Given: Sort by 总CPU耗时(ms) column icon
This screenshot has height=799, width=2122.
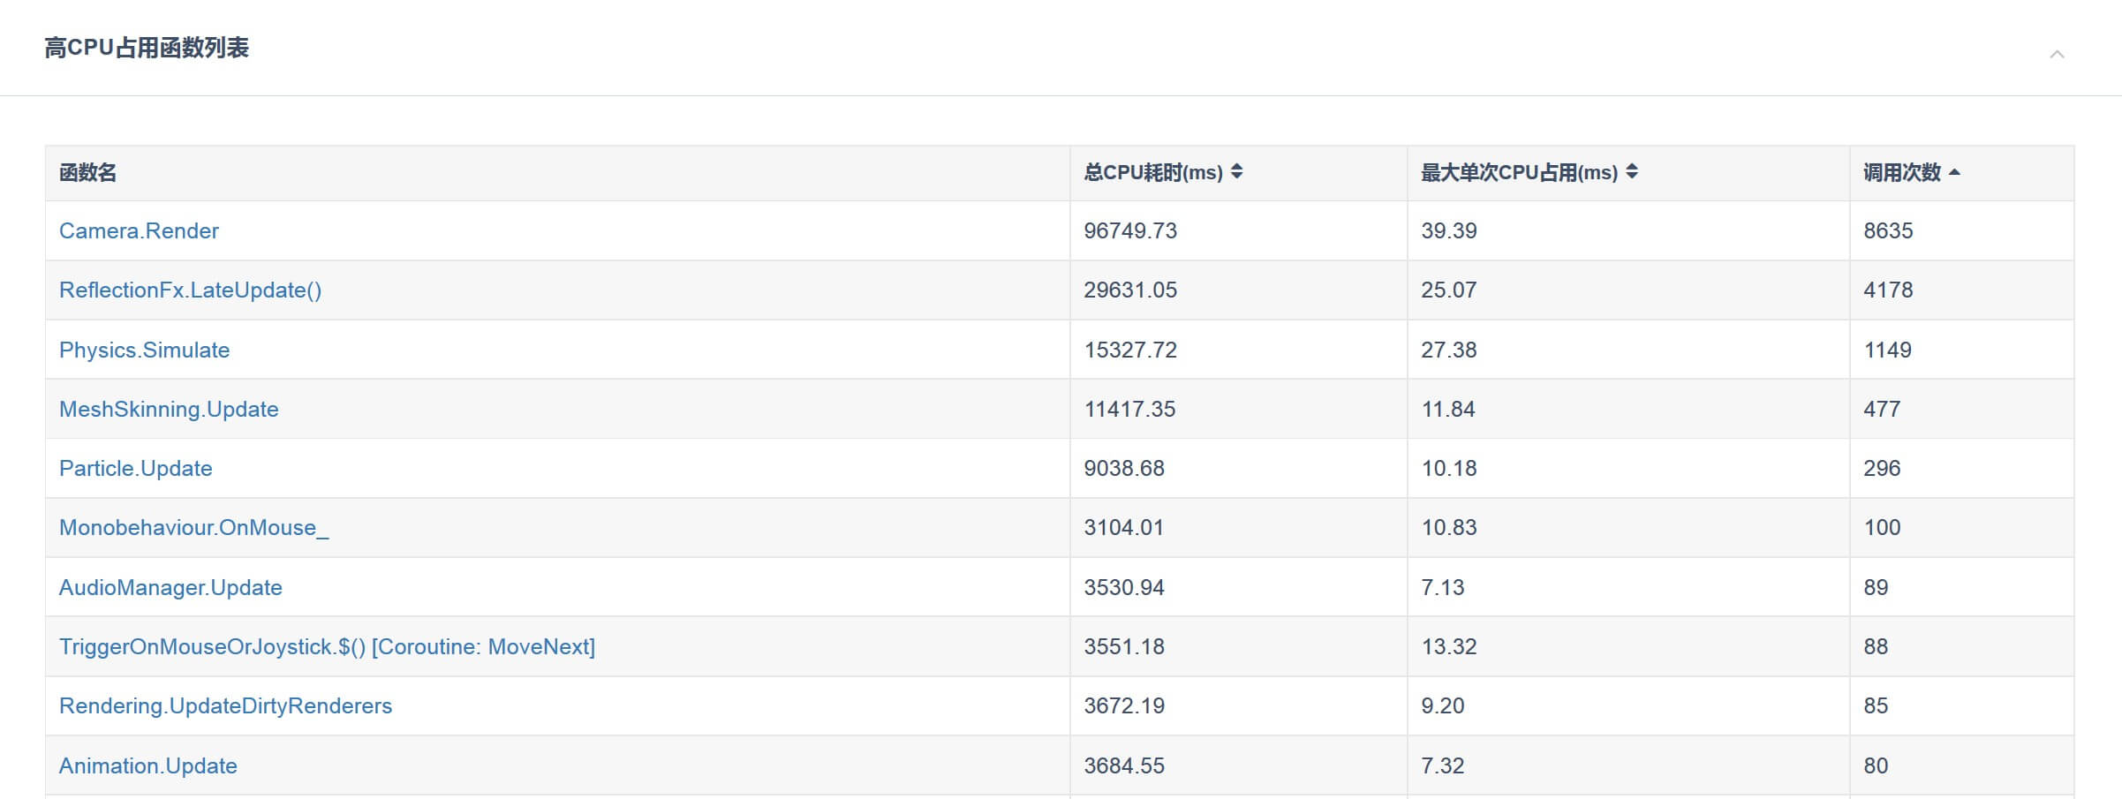Looking at the screenshot, I should [x=1236, y=172].
